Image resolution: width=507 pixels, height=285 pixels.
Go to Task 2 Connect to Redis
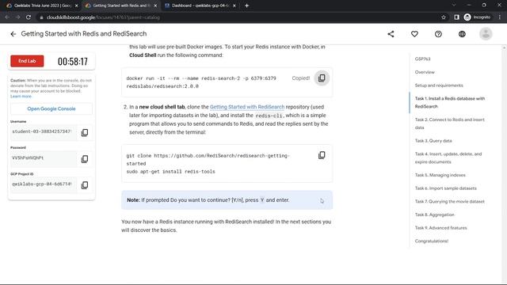450,123
